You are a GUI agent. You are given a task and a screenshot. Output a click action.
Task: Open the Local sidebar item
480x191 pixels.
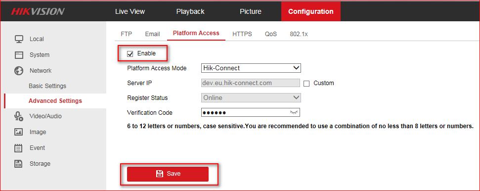(x=37, y=39)
